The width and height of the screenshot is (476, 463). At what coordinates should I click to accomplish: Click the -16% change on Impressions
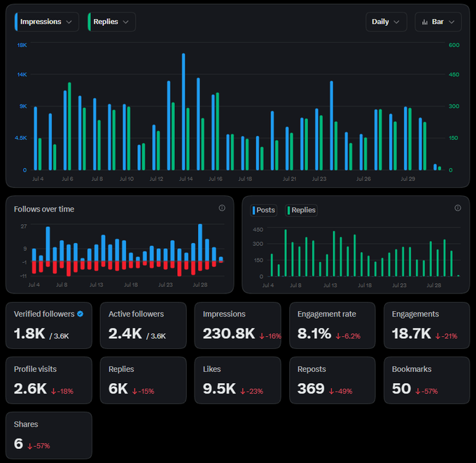pos(270,336)
